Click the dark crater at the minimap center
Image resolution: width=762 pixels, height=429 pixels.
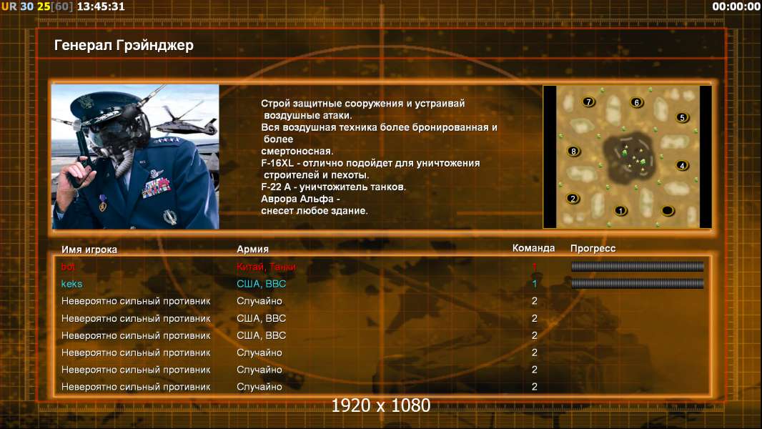click(630, 159)
